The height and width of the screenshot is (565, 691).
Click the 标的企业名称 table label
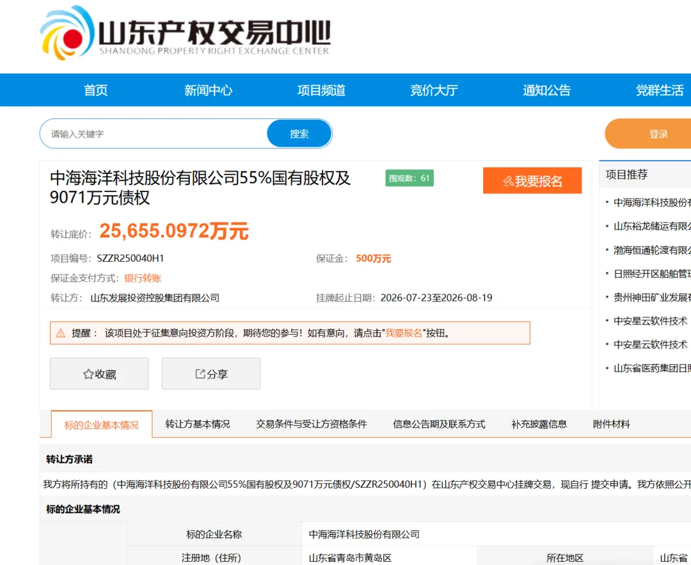coord(214,534)
